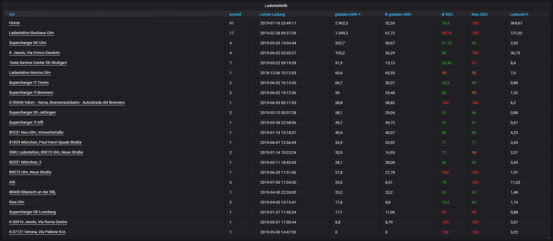
Task: Select the 1.049,3 kWh cell
Action: (341, 33)
